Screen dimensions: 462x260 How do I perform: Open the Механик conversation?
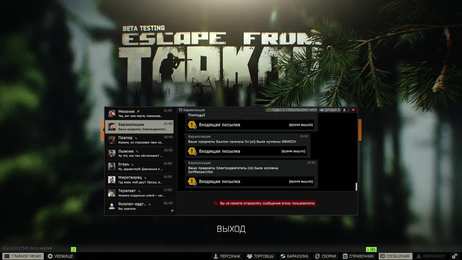[139, 113]
